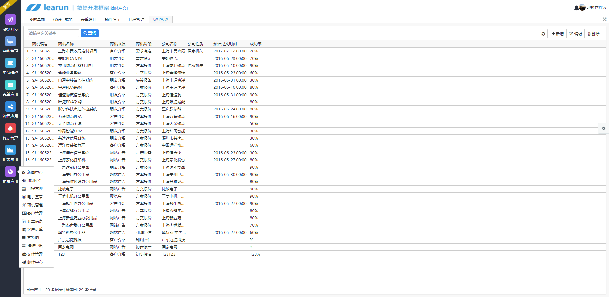The image size is (609, 297).
Task: Select 客户管理 in the flyout menu
Action: click(x=35, y=213)
